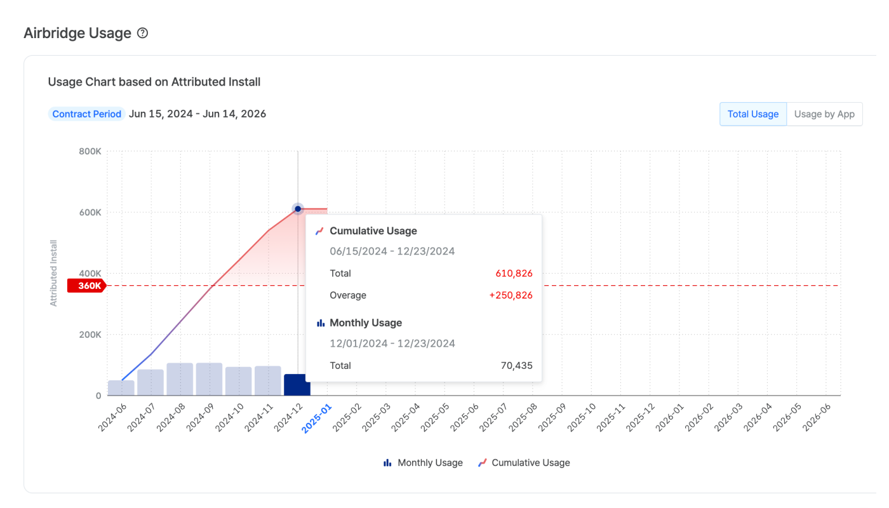Click the Cumulative Usage line icon in tooltip

pos(320,231)
